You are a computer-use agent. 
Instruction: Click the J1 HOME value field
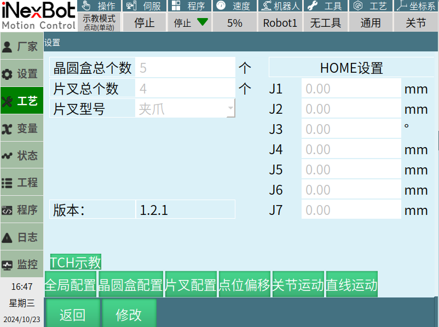[x=351, y=89]
